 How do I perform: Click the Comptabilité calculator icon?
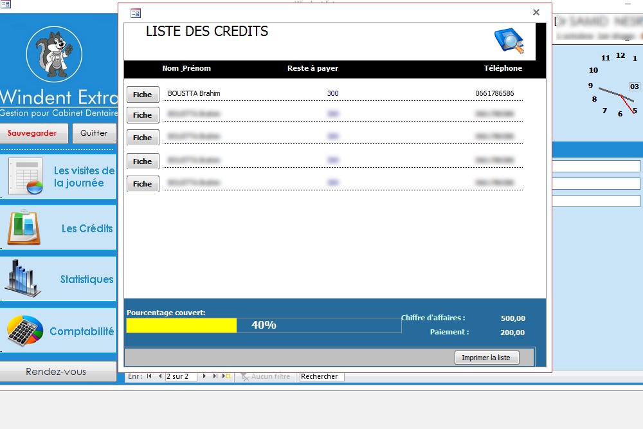25,331
